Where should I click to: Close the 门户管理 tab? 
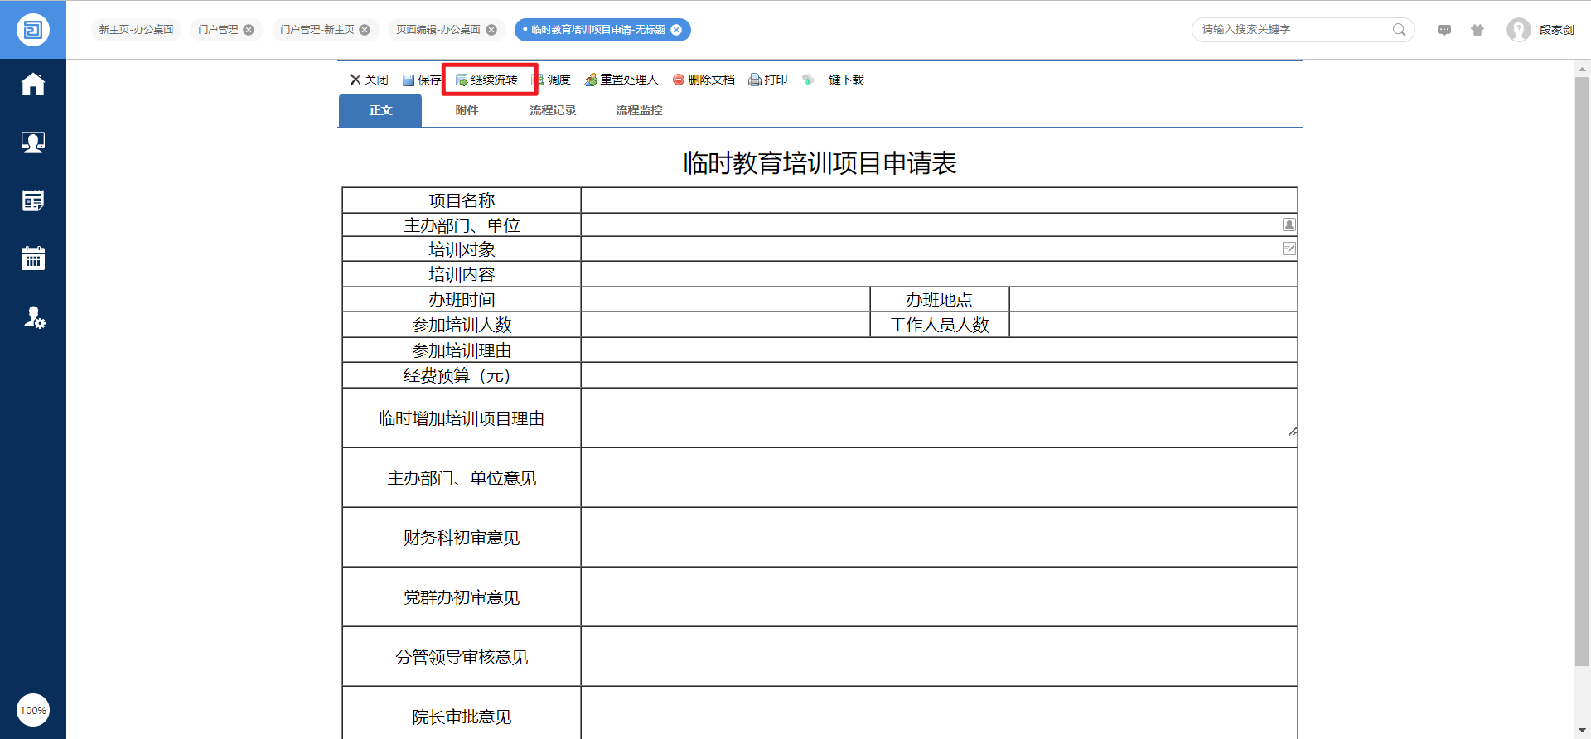(x=249, y=30)
